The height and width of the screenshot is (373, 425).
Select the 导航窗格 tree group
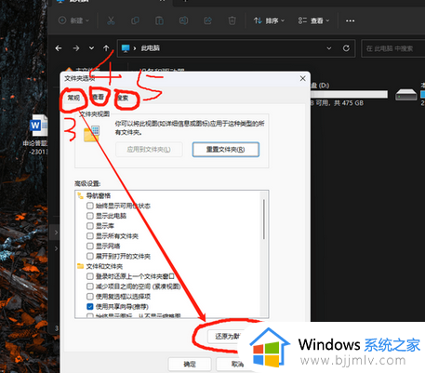94,195
